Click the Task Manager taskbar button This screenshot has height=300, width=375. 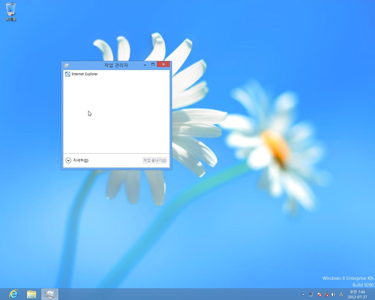pyautogui.click(x=50, y=294)
